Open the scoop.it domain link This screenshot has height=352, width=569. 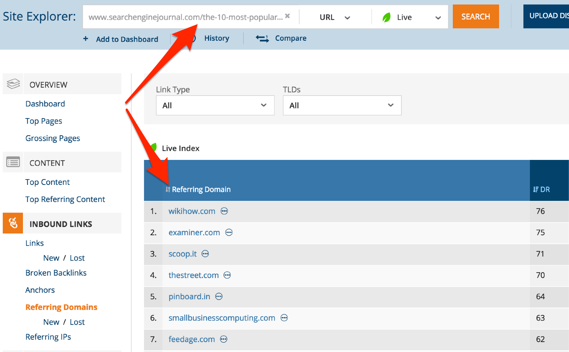183,254
